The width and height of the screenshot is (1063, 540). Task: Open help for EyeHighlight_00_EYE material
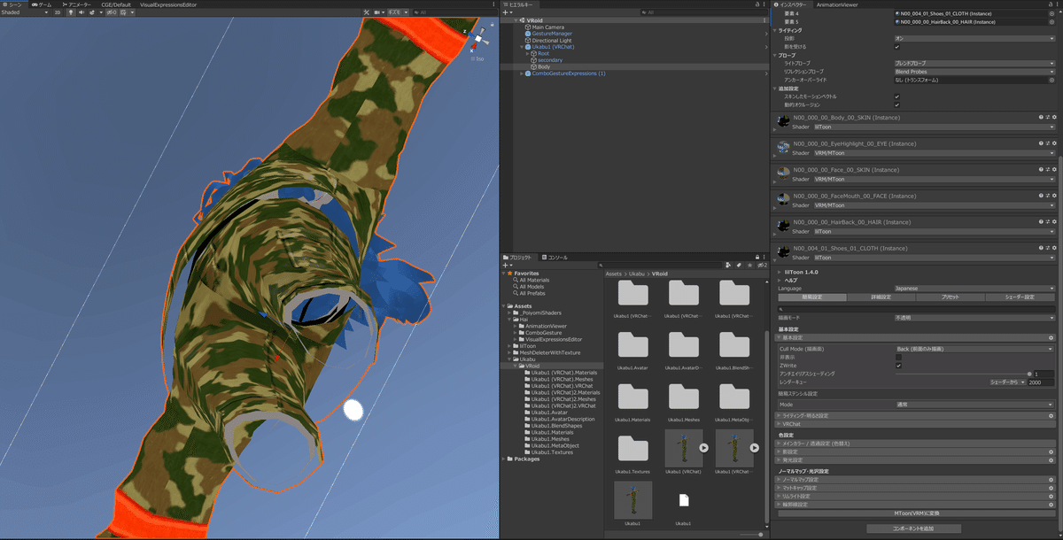(1041, 143)
